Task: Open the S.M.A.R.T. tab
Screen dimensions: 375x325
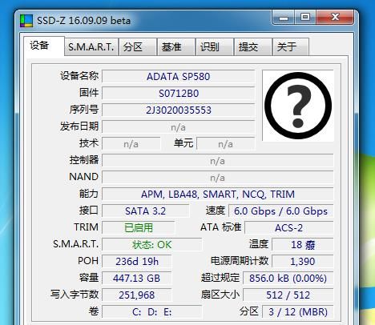Action: (x=91, y=47)
